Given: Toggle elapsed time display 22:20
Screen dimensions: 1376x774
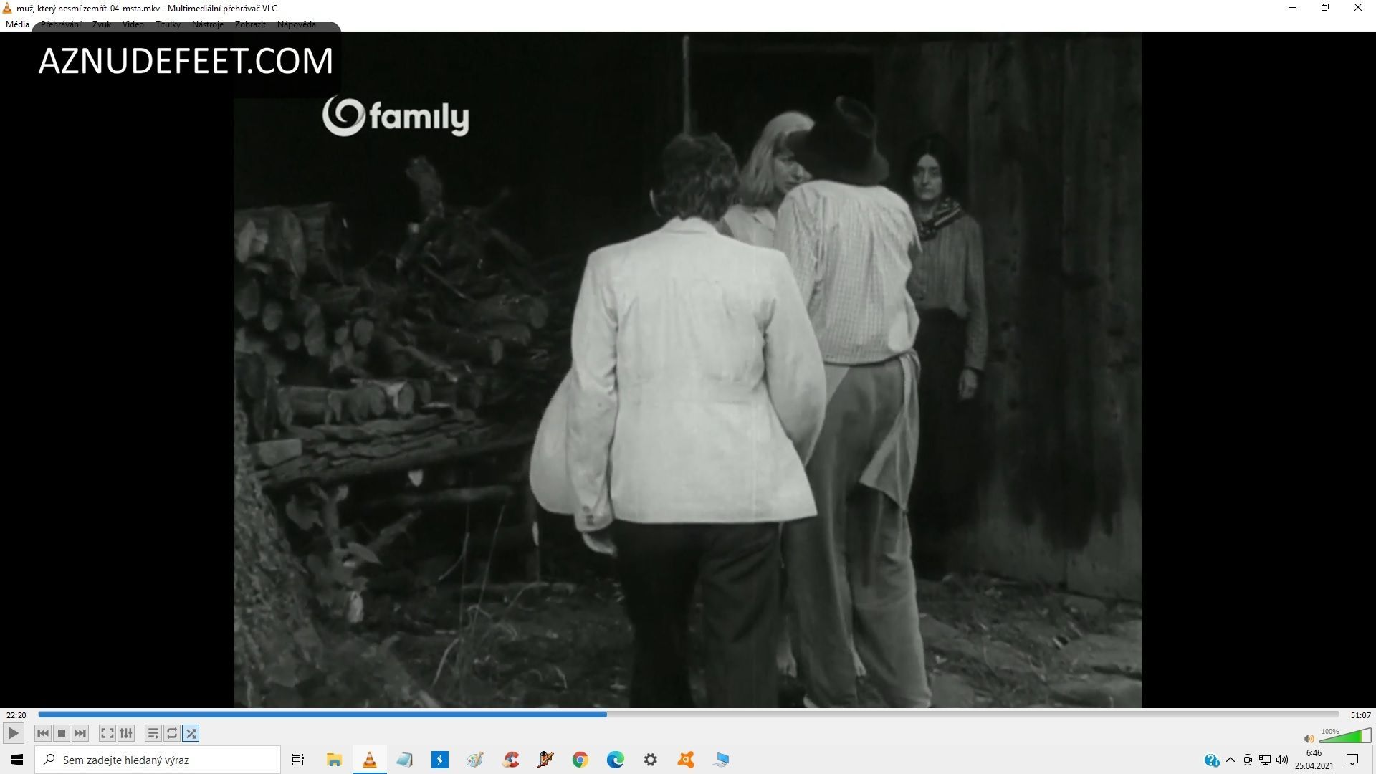Looking at the screenshot, I should pos(16,715).
